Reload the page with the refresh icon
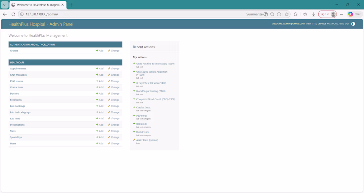This screenshot has width=364, height=193. [13, 14]
